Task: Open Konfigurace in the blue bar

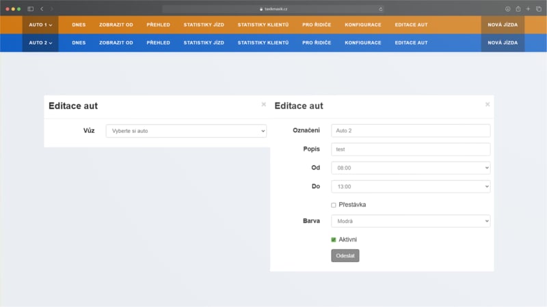Action: point(362,42)
